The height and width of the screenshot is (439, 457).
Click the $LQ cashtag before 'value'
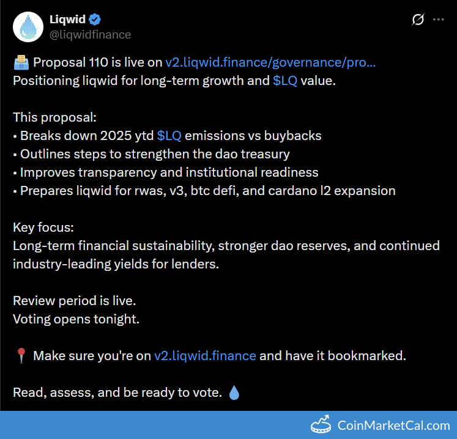coord(285,81)
